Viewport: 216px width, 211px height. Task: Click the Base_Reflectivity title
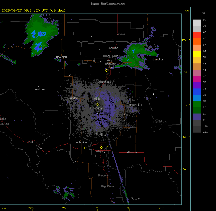pyautogui.click(x=108, y=4)
